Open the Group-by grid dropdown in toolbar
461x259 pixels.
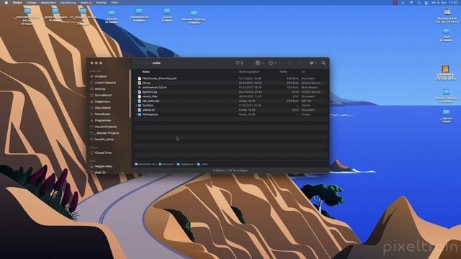tap(259, 63)
